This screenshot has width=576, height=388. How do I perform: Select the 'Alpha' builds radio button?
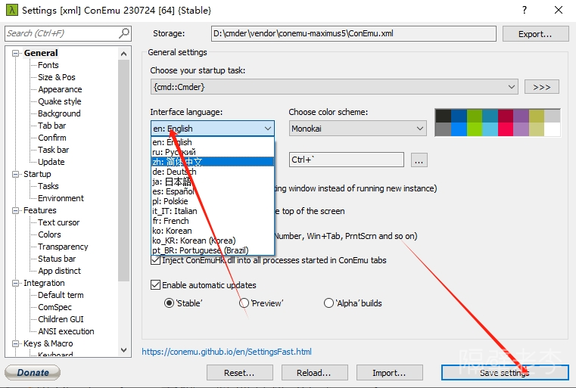[x=328, y=303]
